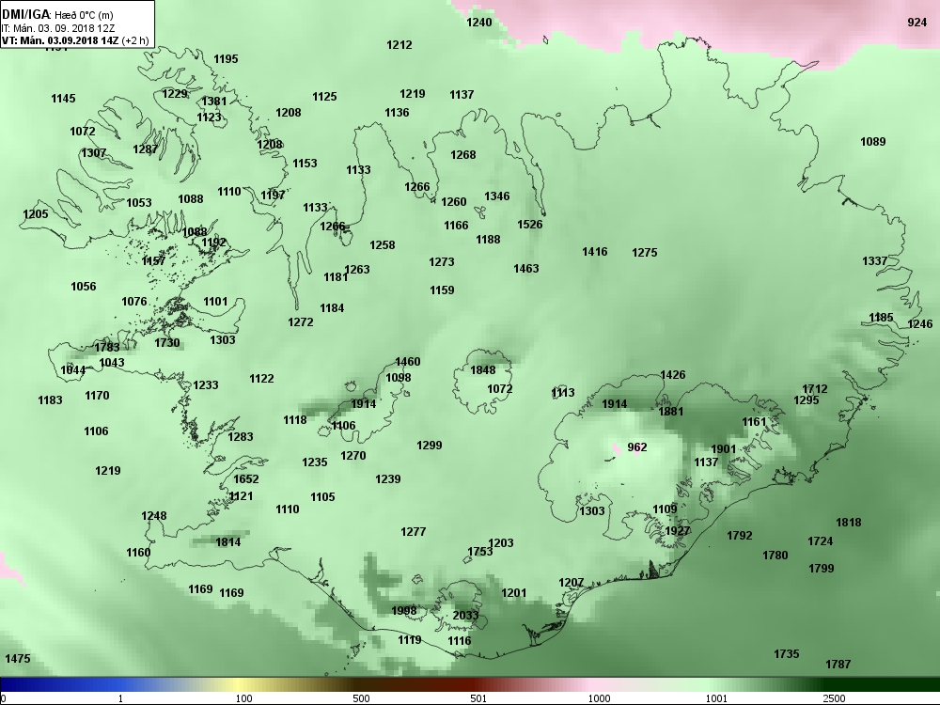Viewport: 940px width, 705px height.
Task: Click the 1089 value off the east coast
Action: [x=873, y=142]
